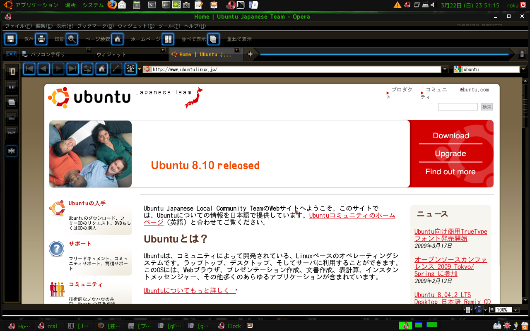
Task: Open the 場所 menu in top panel
Action: (x=70, y=5)
